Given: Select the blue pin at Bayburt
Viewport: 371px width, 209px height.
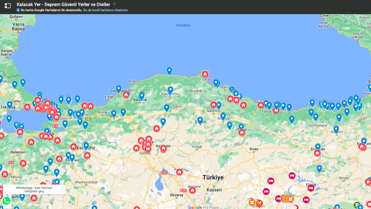Looking at the screenshot, I should [336, 129].
